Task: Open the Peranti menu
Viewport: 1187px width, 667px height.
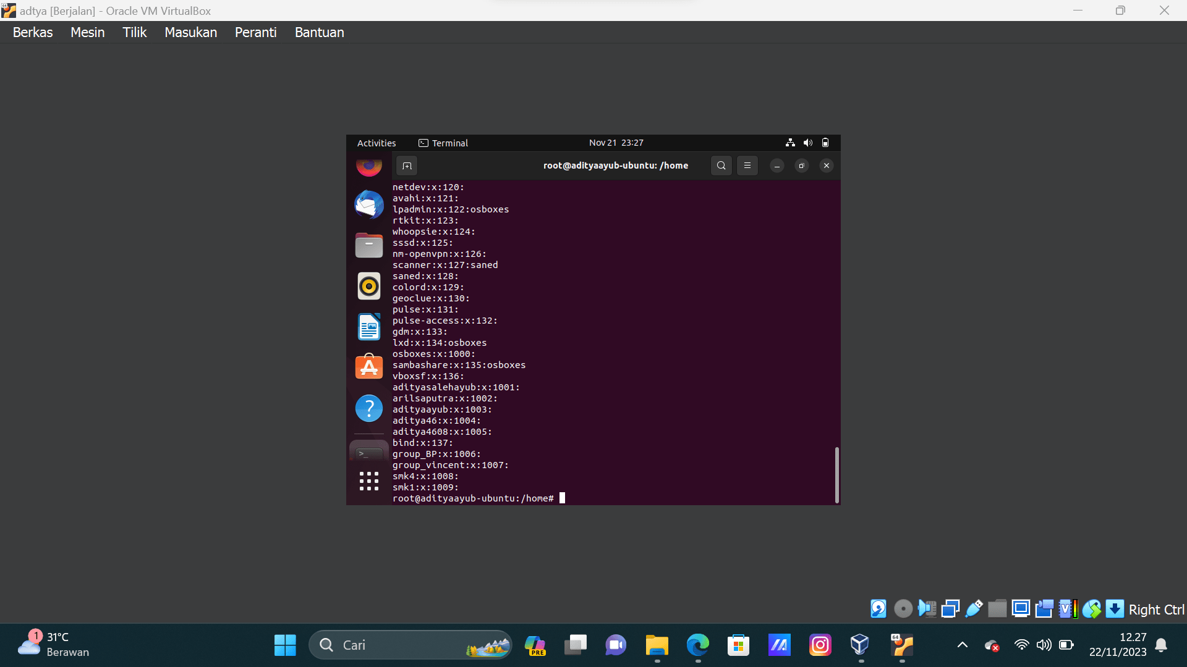Action: [x=255, y=32]
